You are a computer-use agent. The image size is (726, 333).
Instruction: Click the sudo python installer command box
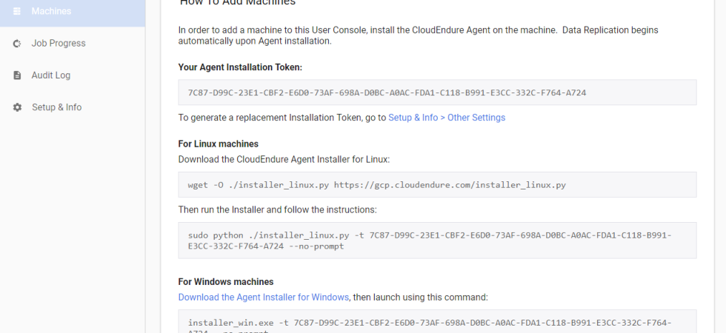coord(437,240)
